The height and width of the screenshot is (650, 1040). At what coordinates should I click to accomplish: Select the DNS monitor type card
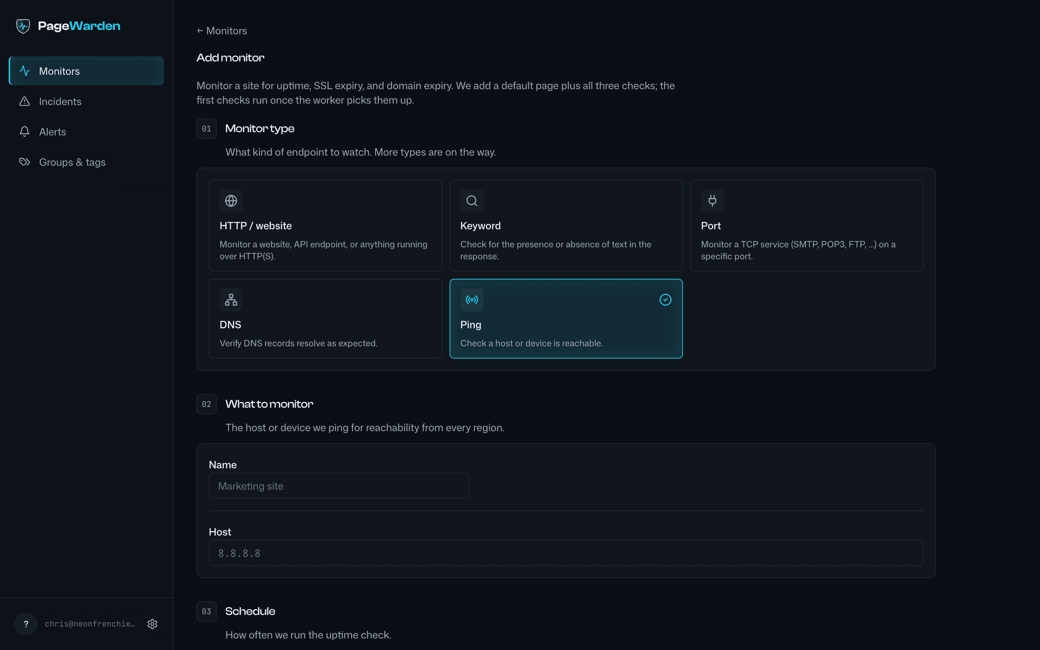click(325, 318)
